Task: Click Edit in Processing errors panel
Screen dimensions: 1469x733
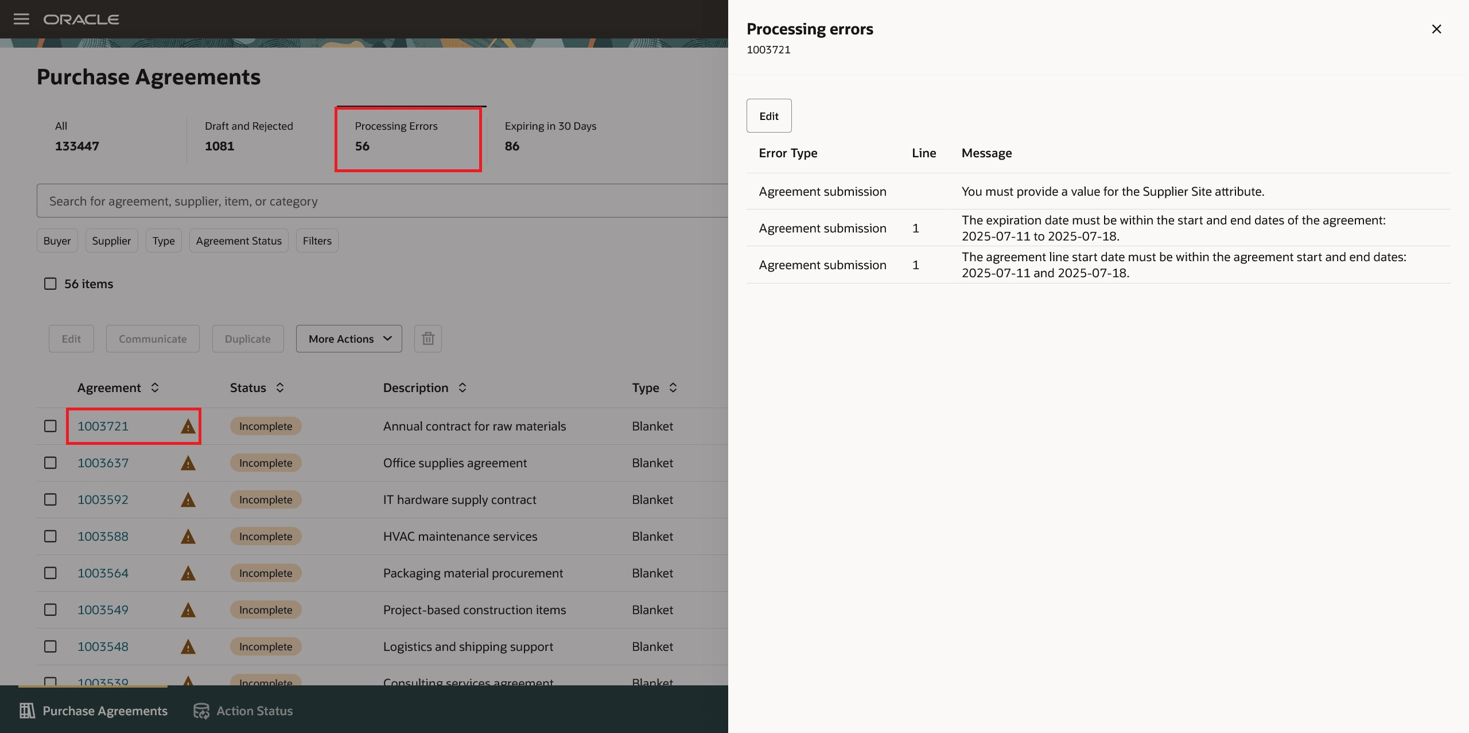Action: [x=768, y=116]
